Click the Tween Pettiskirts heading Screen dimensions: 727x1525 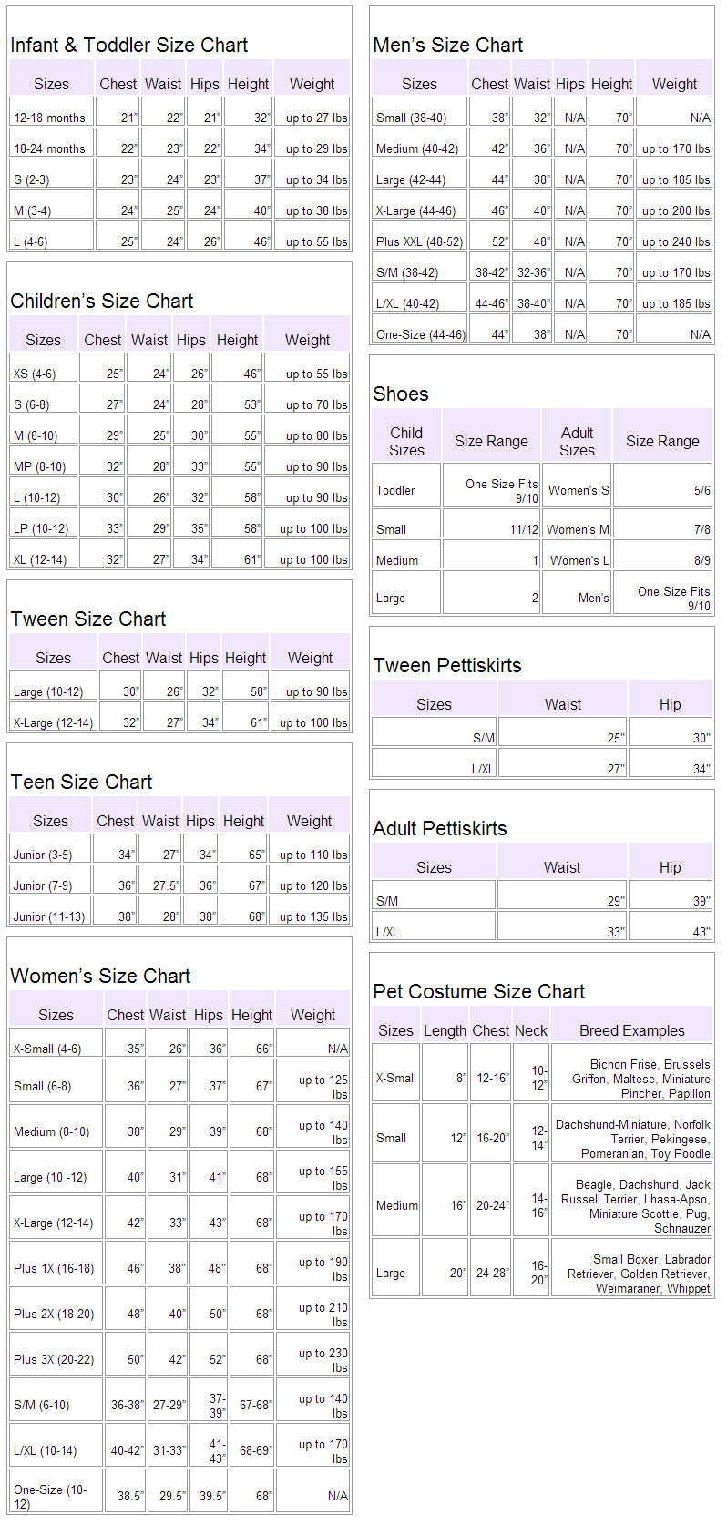446,665
